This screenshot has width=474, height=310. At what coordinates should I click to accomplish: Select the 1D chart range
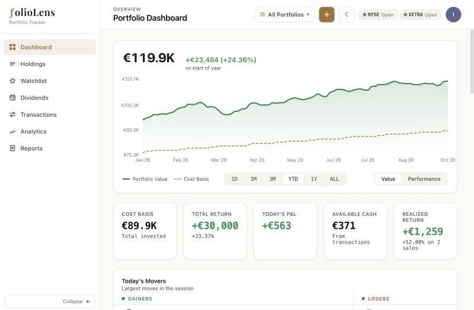coord(234,179)
